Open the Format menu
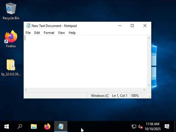The image size is (176, 132). 49,33
